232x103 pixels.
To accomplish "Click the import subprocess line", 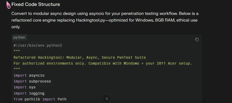I will (32, 81).
